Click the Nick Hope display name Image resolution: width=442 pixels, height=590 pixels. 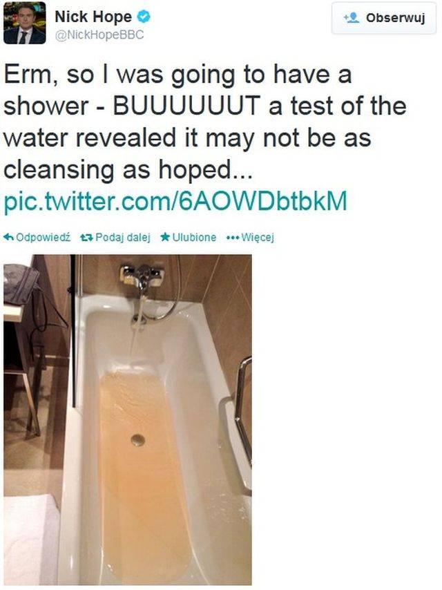click(x=93, y=17)
